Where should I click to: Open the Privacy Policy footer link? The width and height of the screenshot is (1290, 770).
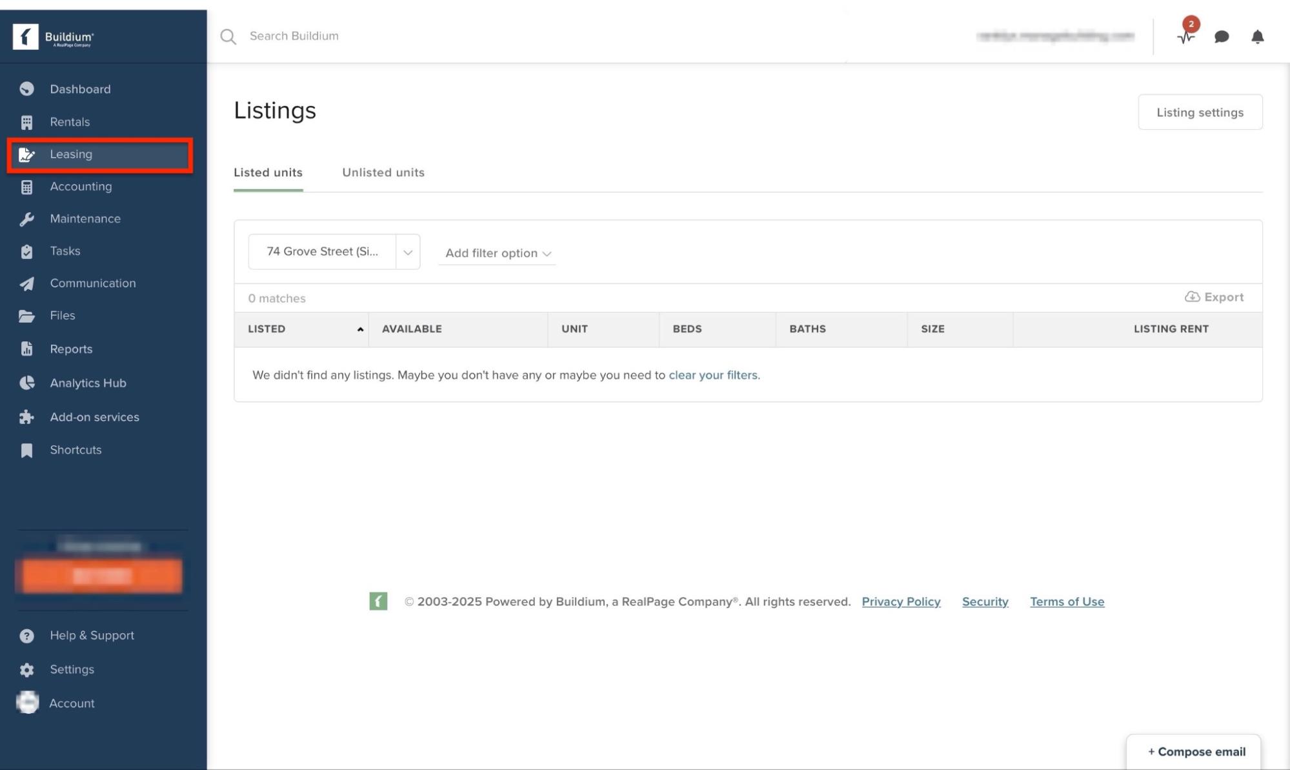[x=901, y=602]
